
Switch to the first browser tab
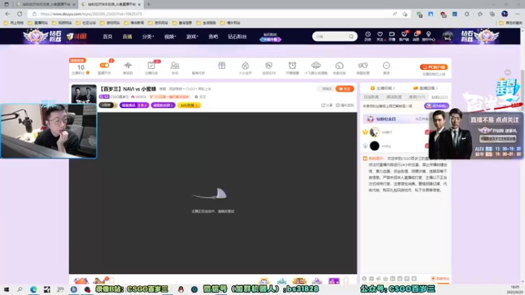click(45, 5)
